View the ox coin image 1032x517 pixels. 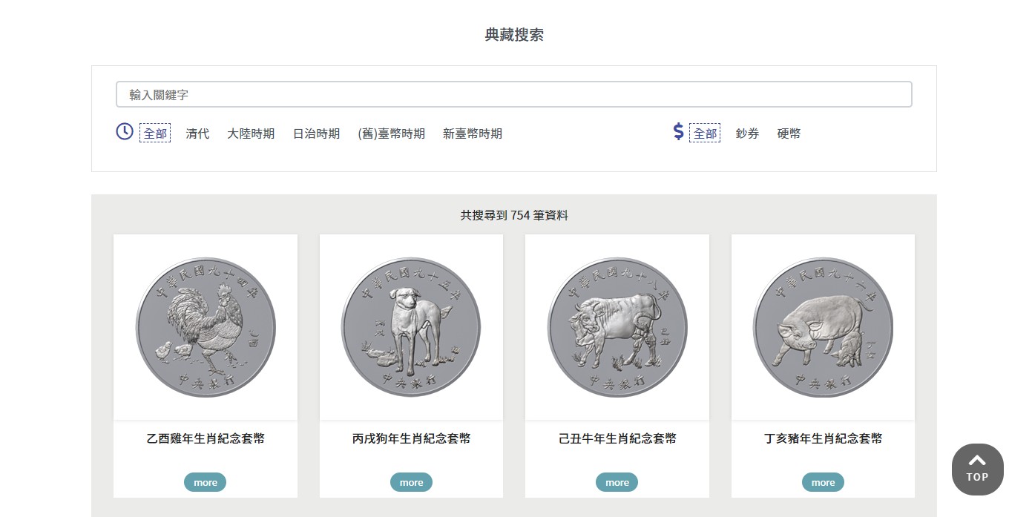pos(617,327)
